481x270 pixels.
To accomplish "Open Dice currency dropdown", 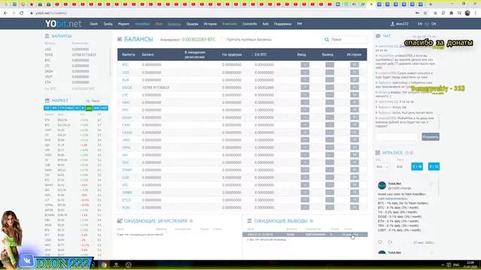I will [x=383, y=166].
